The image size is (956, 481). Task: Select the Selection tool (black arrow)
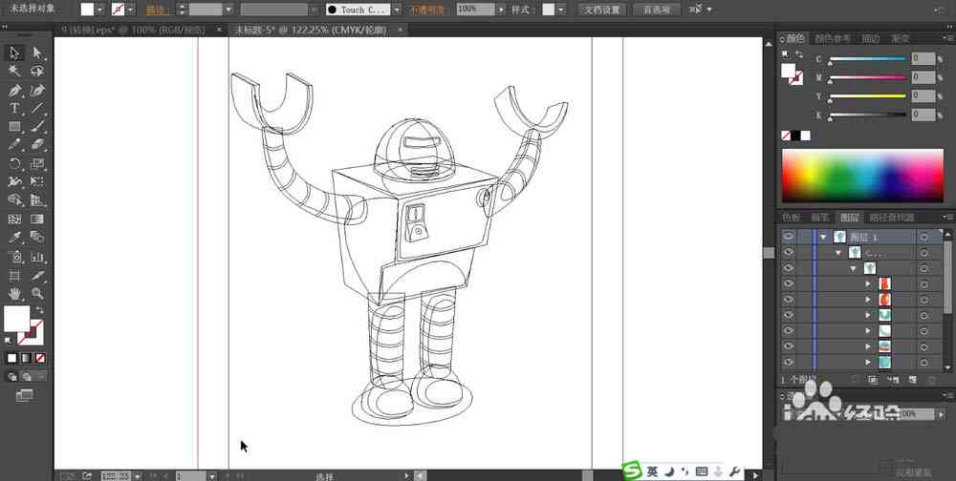(x=14, y=53)
